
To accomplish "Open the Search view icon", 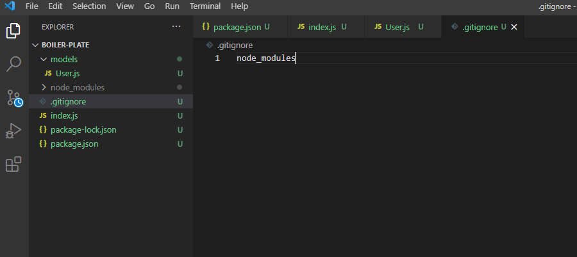I will 13,64.
